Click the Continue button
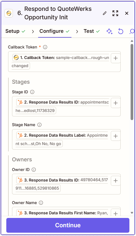136x236 pixels. point(68,225)
